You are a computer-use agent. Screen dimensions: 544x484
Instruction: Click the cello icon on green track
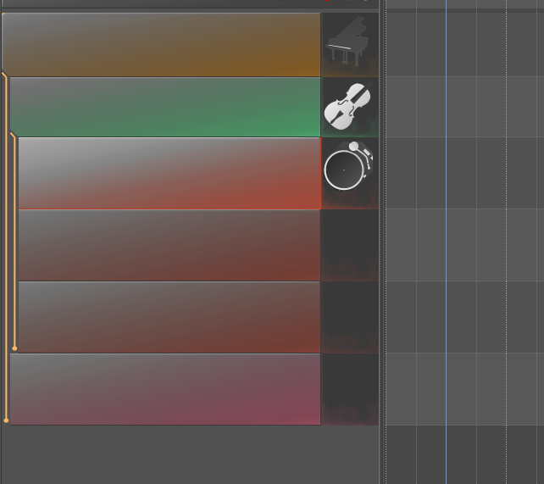pos(348,107)
